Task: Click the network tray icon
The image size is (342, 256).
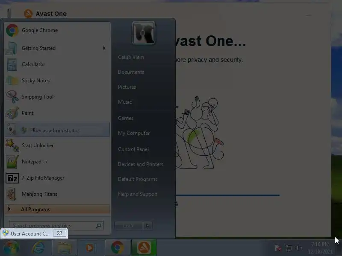Action: pos(289,248)
